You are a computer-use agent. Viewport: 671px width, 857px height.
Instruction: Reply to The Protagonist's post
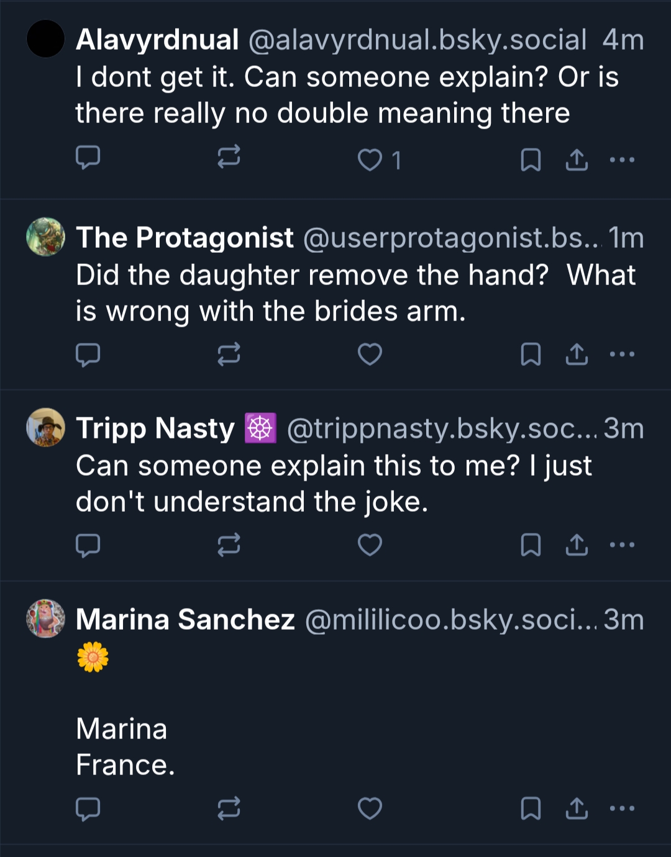point(88,355)
